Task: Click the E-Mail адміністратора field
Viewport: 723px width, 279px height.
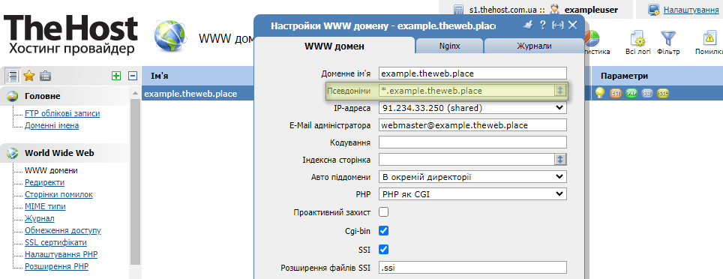Action: click(x=472, y=125)
